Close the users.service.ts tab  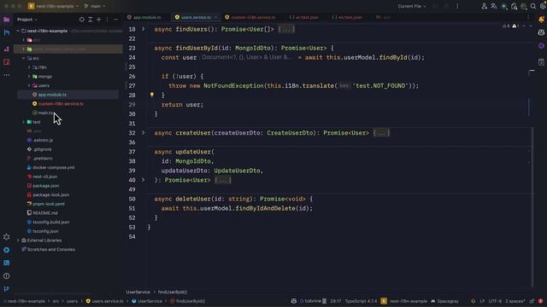(x=216, y=17)
